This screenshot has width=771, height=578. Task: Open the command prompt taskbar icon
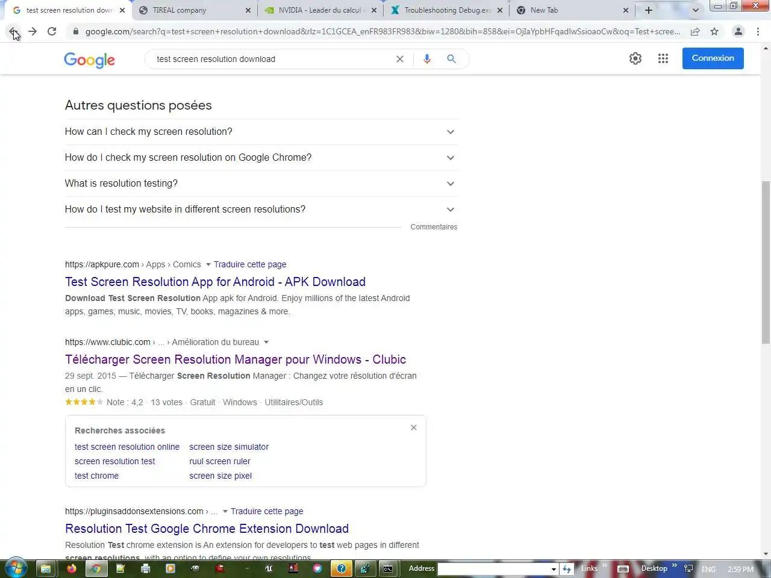point(388,568)
